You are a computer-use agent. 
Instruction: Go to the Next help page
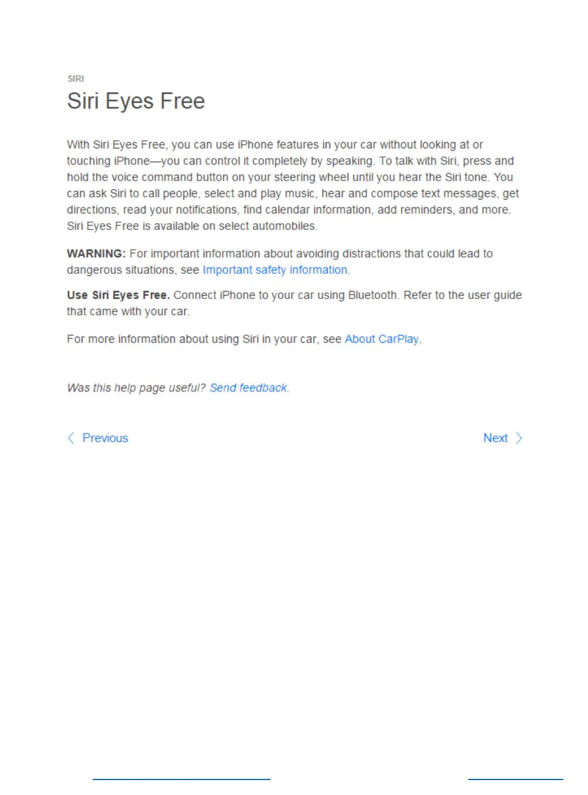(x=495, y=438)
